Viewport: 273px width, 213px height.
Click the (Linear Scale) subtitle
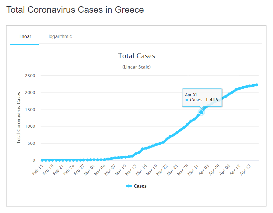[x=136, y=67]
